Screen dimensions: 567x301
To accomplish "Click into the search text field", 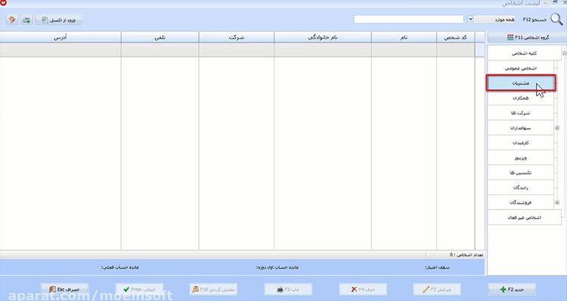I will (408, 19).
